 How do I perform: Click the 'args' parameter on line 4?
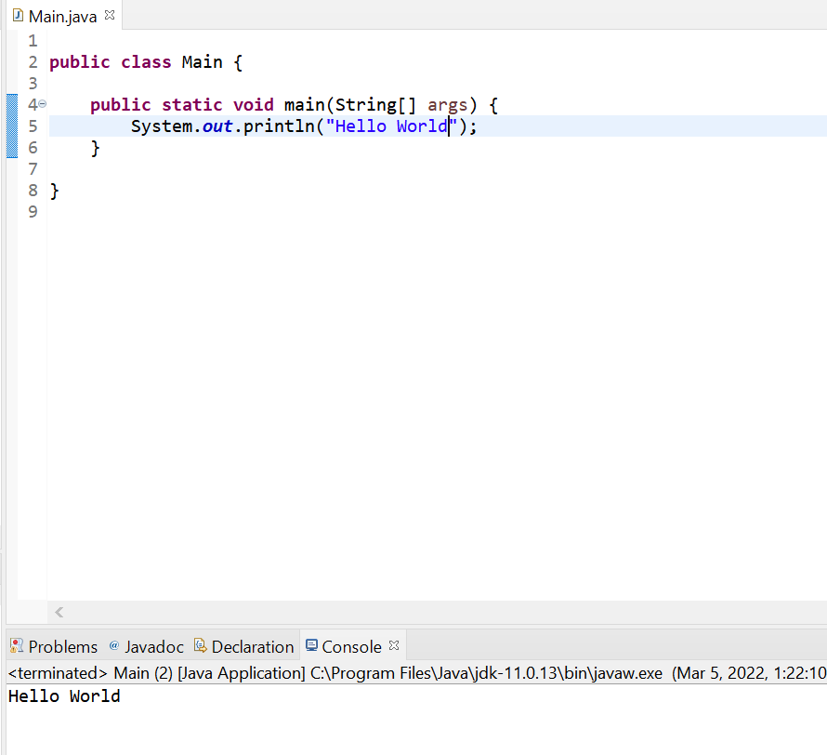click(447, 105)
